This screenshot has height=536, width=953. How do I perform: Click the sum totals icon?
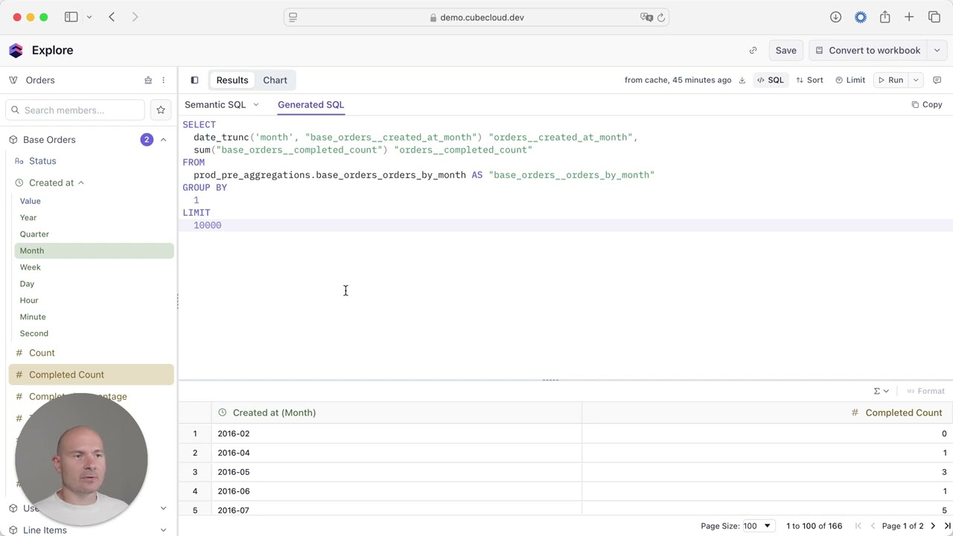click(x=881, y=391)
